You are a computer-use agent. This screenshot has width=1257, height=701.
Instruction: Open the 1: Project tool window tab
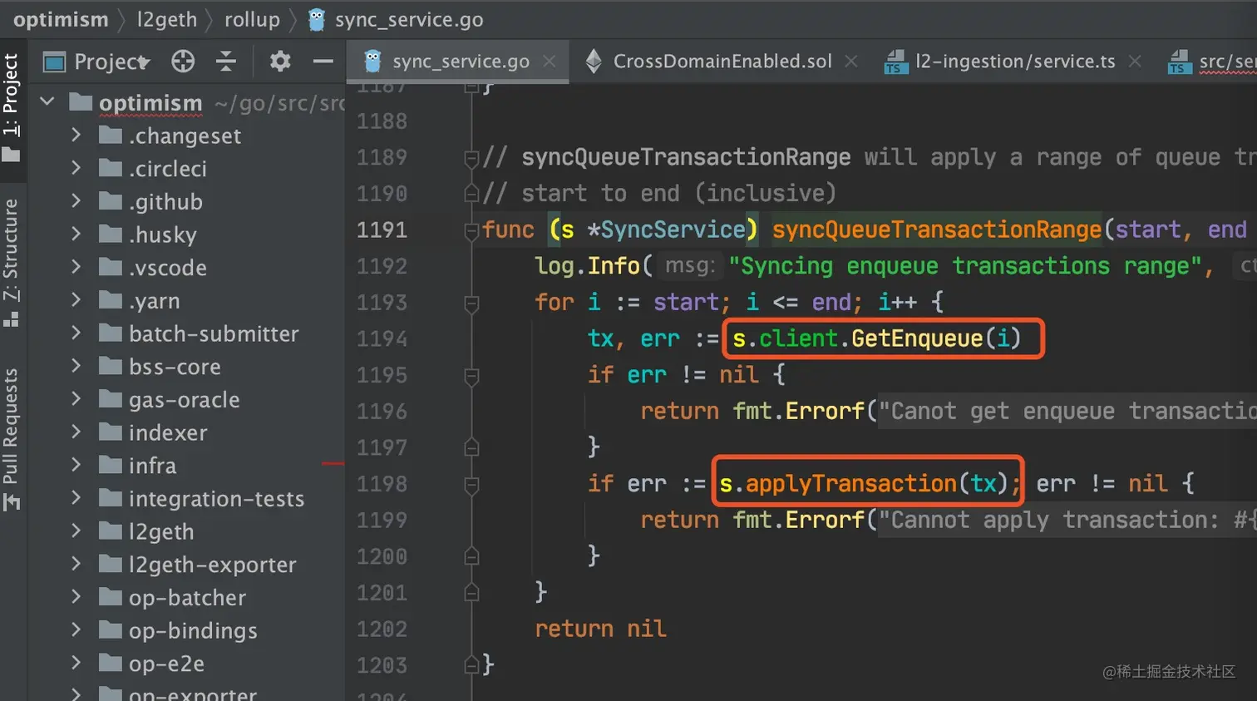11,106
